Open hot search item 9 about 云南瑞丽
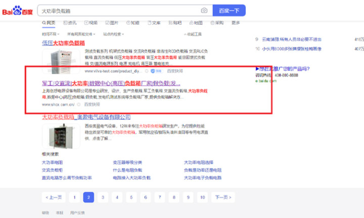The image size is (364, 218). tap(292, 39)
